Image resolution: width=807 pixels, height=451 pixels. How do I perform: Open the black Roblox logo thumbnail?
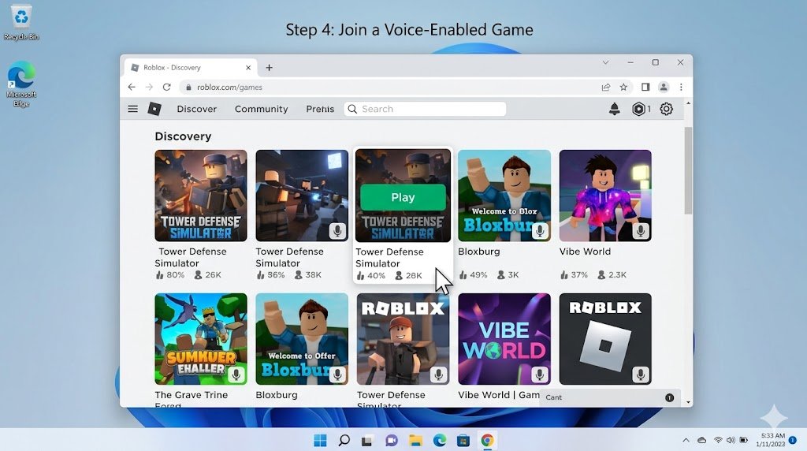point(605,339)
